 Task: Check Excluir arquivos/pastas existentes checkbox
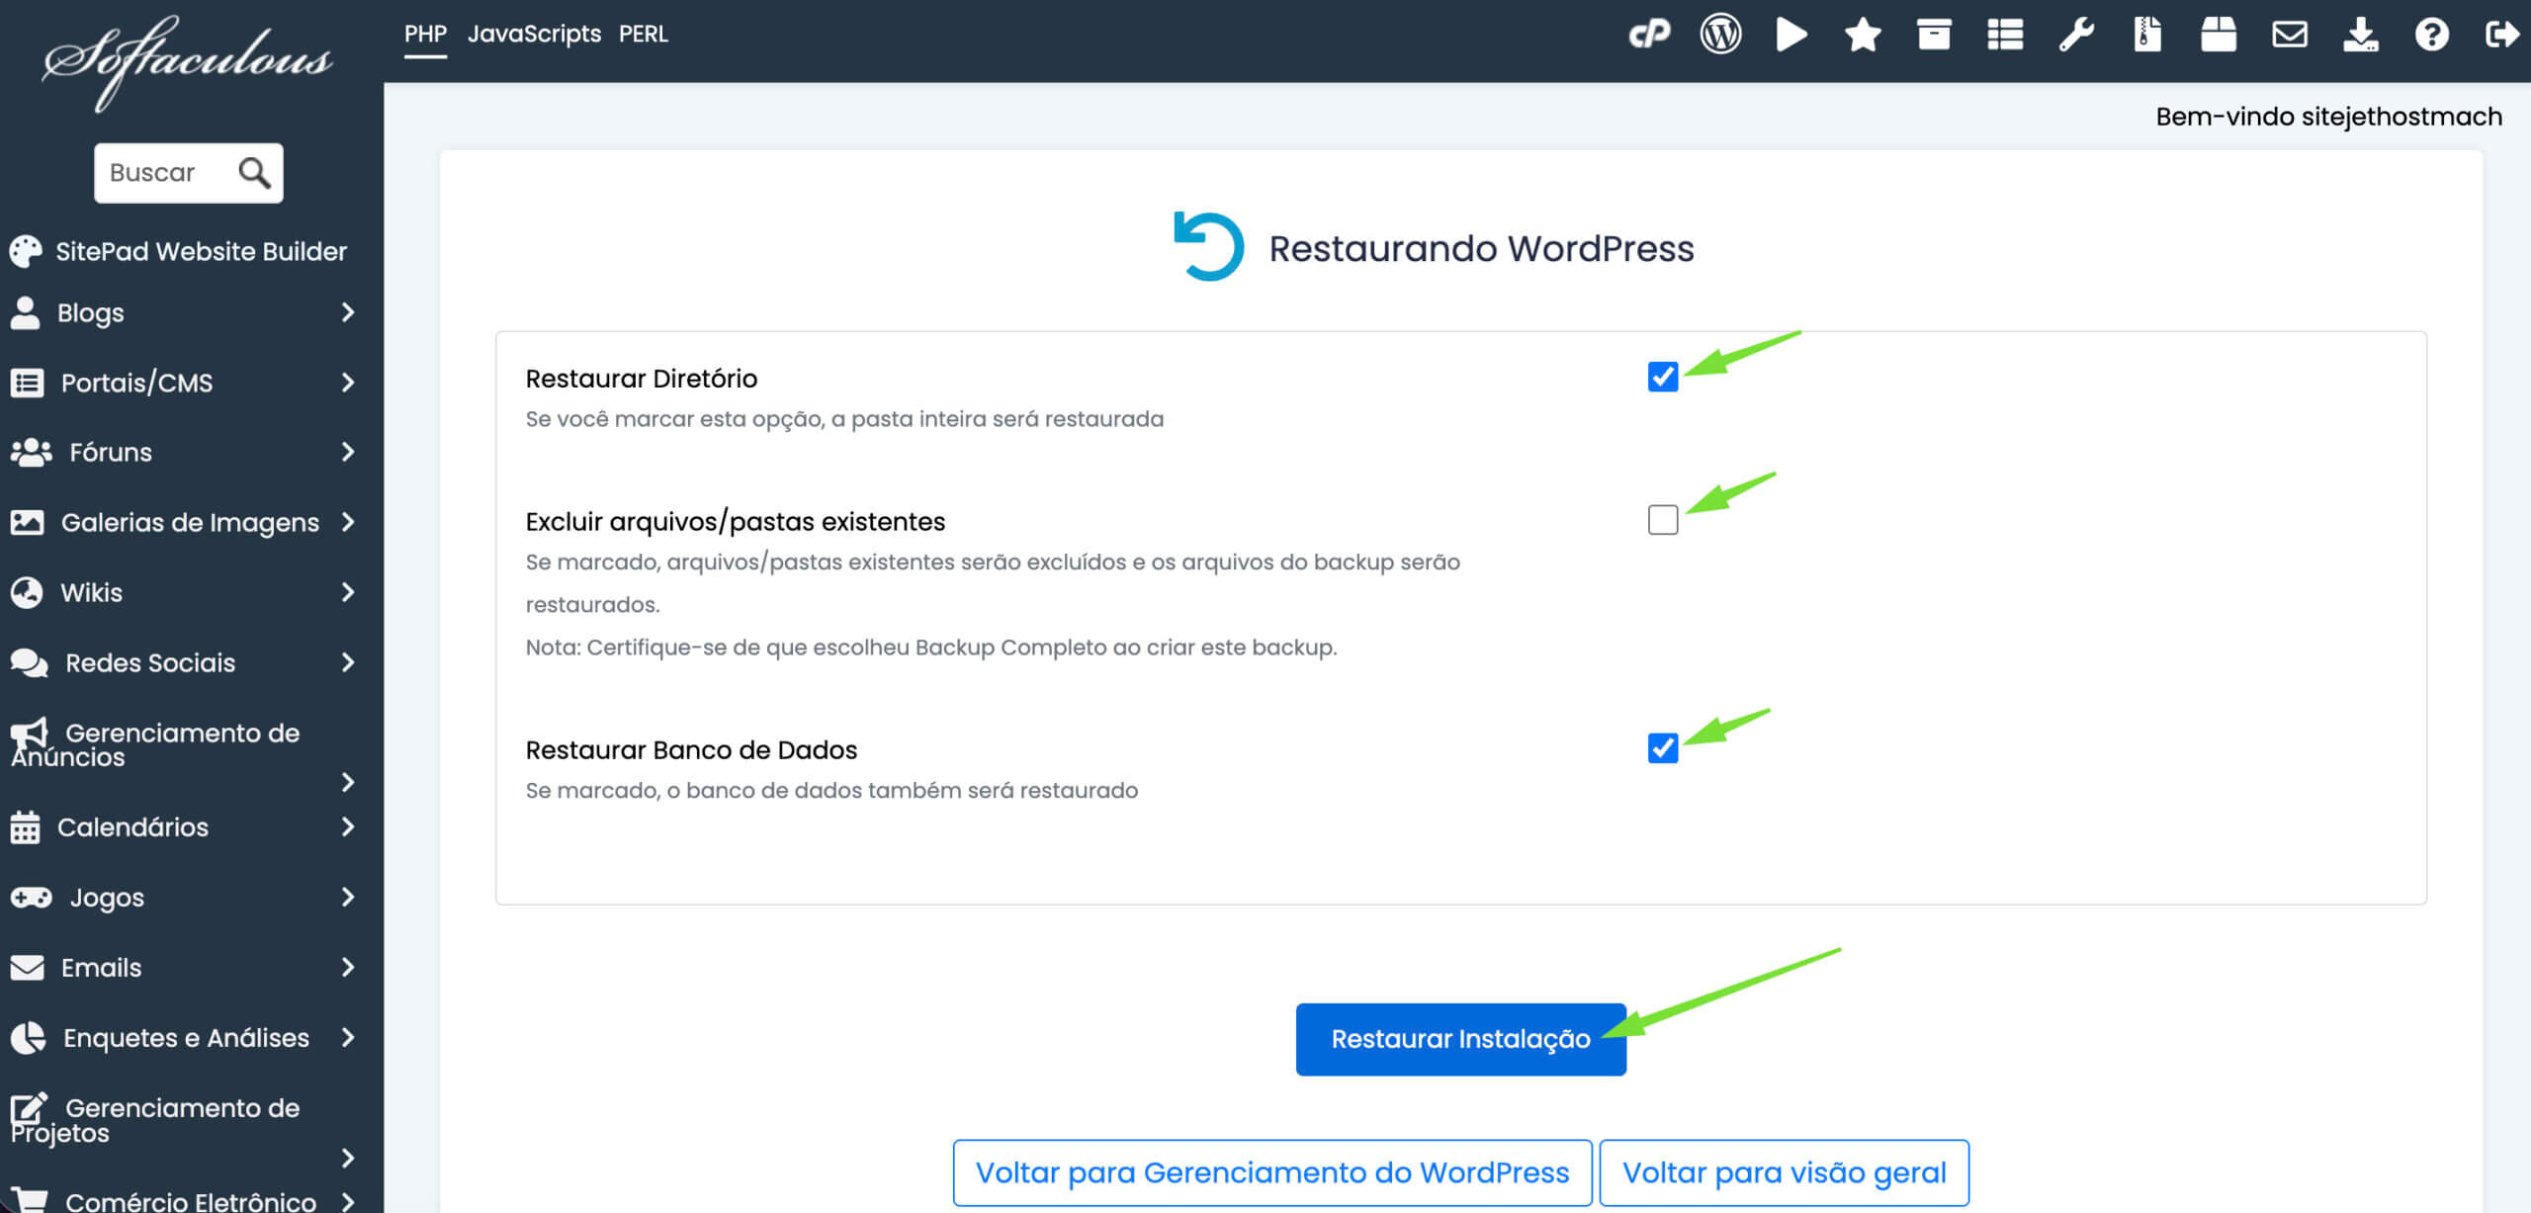1663,520
